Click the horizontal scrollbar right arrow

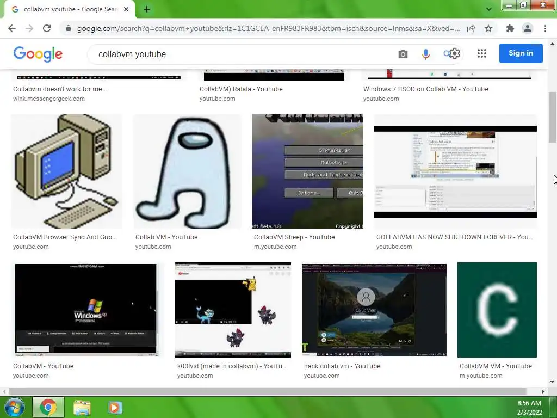[x=543, y=391]
